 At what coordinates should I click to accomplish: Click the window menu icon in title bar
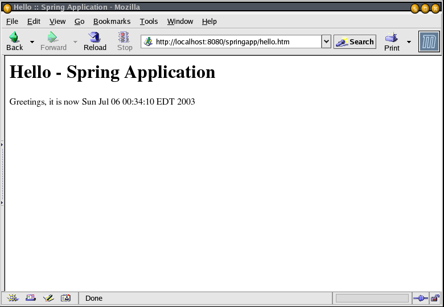point(7,8)
